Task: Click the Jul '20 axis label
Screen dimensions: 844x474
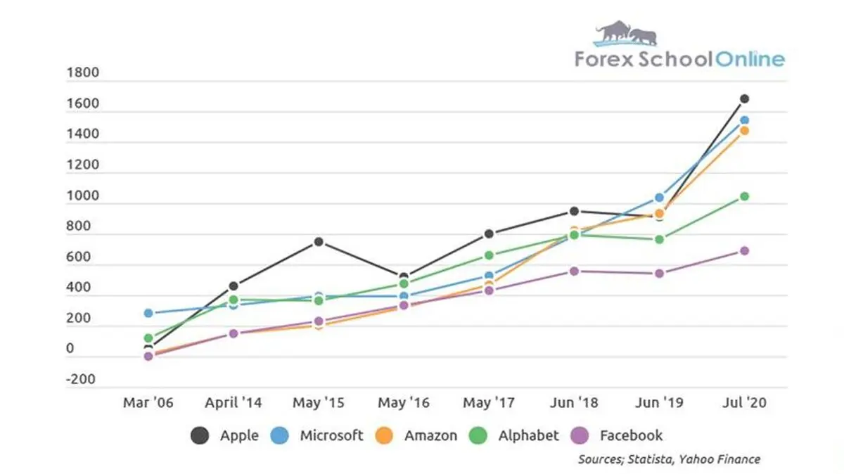Action: pyautogui.click(x=744, y=404)
